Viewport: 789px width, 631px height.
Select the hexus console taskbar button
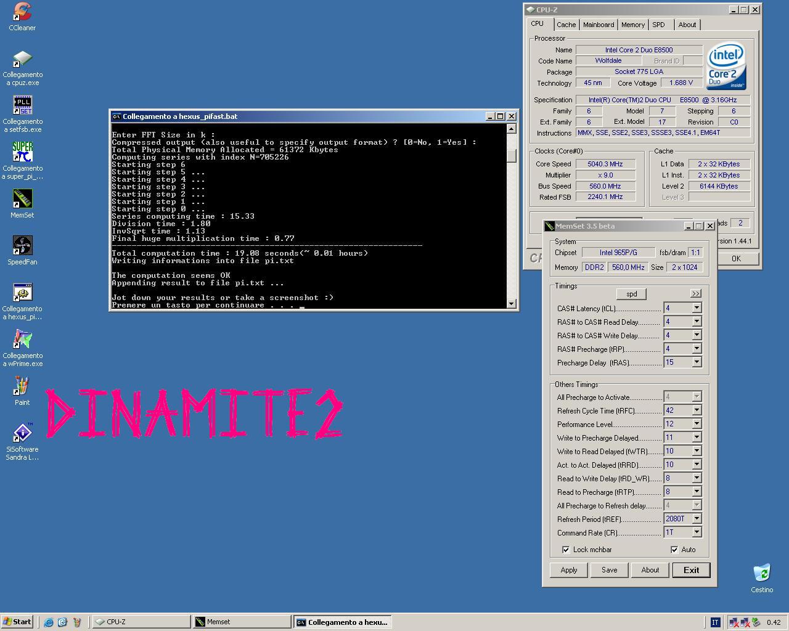click(x=342, y=622)
